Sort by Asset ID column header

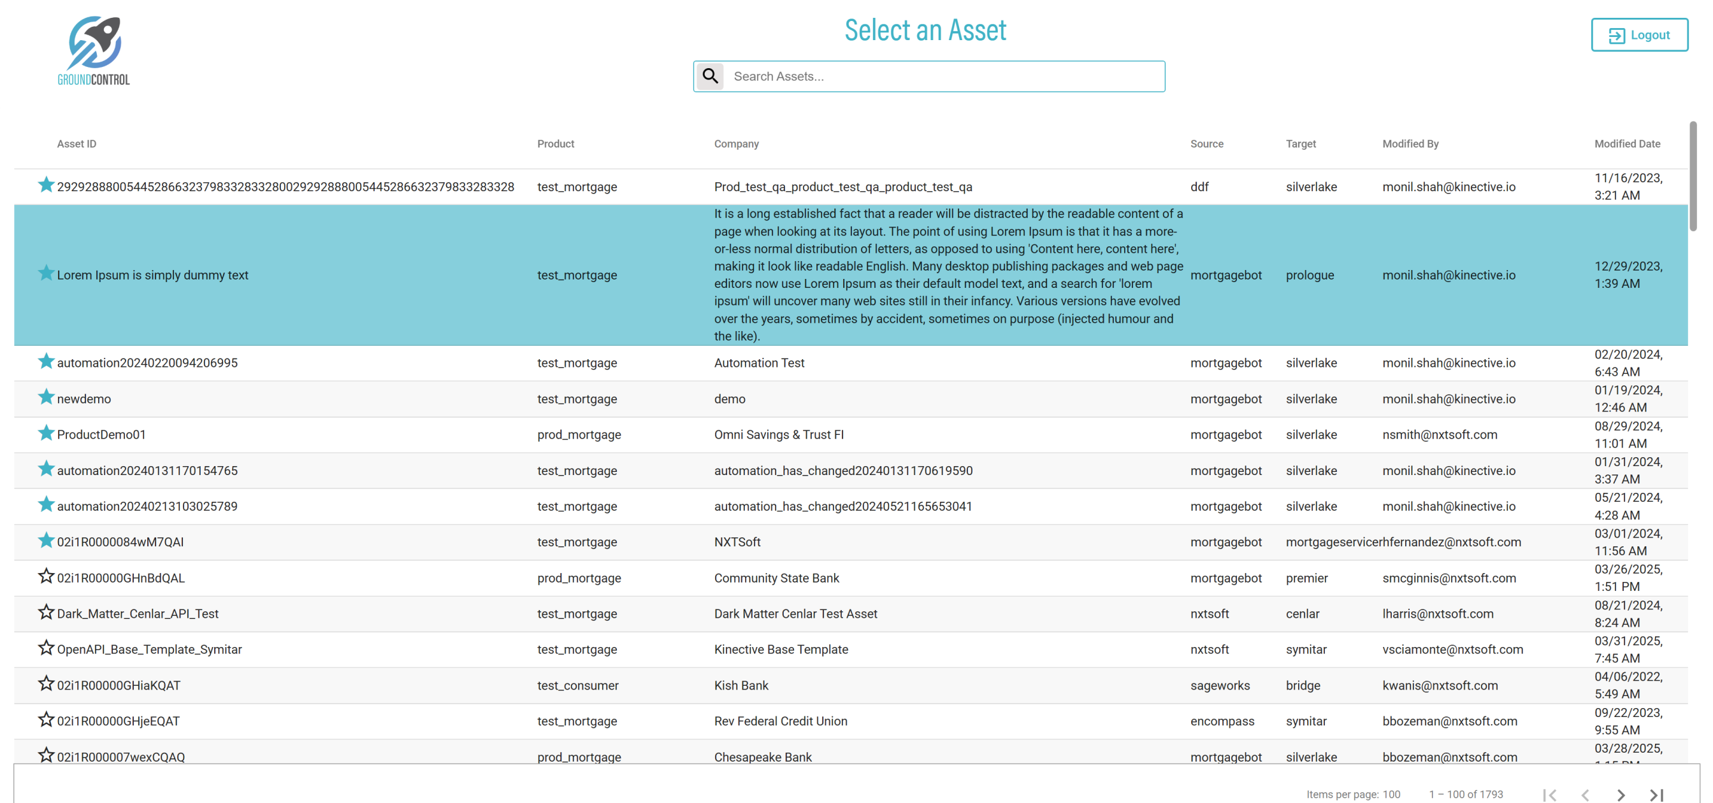coord(76,143)
